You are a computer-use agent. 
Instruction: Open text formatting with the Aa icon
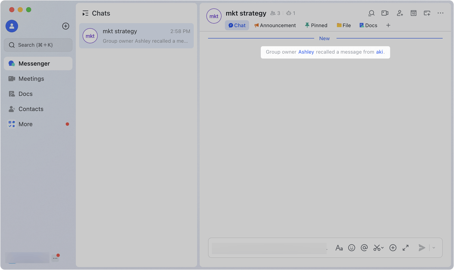coord(339,248)
